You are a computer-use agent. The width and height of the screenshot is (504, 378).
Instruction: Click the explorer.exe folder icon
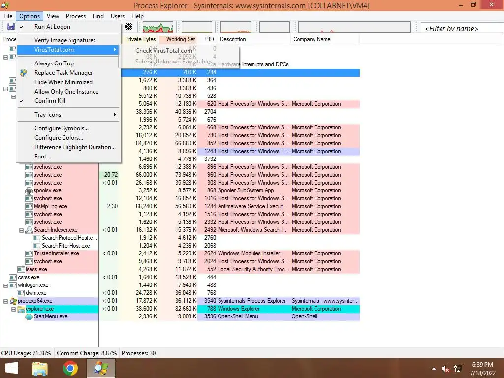point(21,309)
